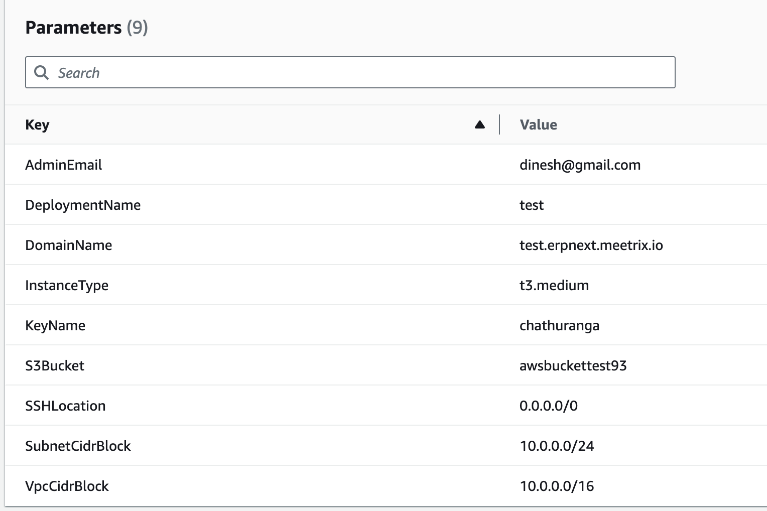
Task: Click the value 0.0.0.0/0
Action: [549, 406]
